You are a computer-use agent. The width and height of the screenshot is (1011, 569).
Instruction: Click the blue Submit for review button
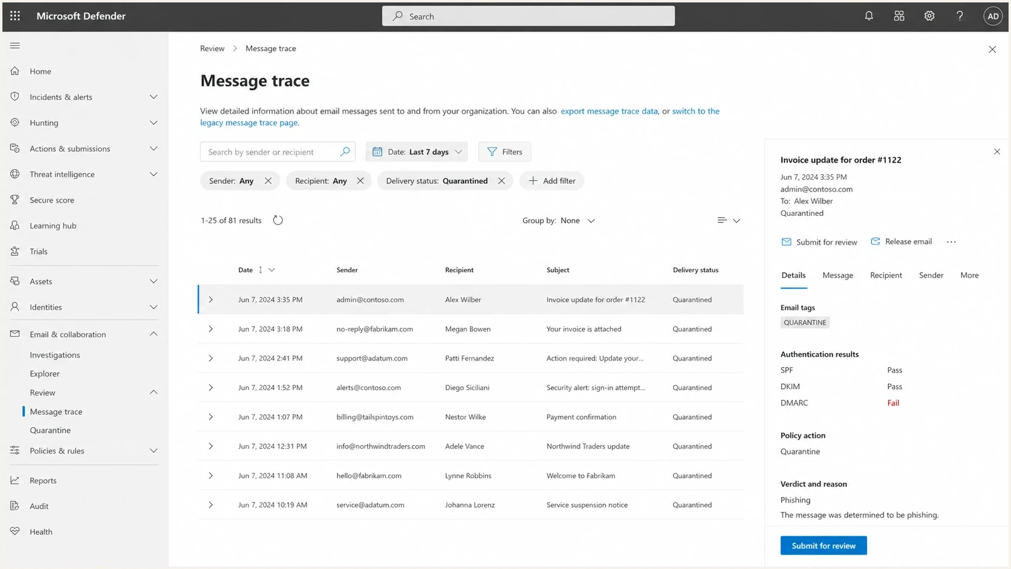click(824, 545)
